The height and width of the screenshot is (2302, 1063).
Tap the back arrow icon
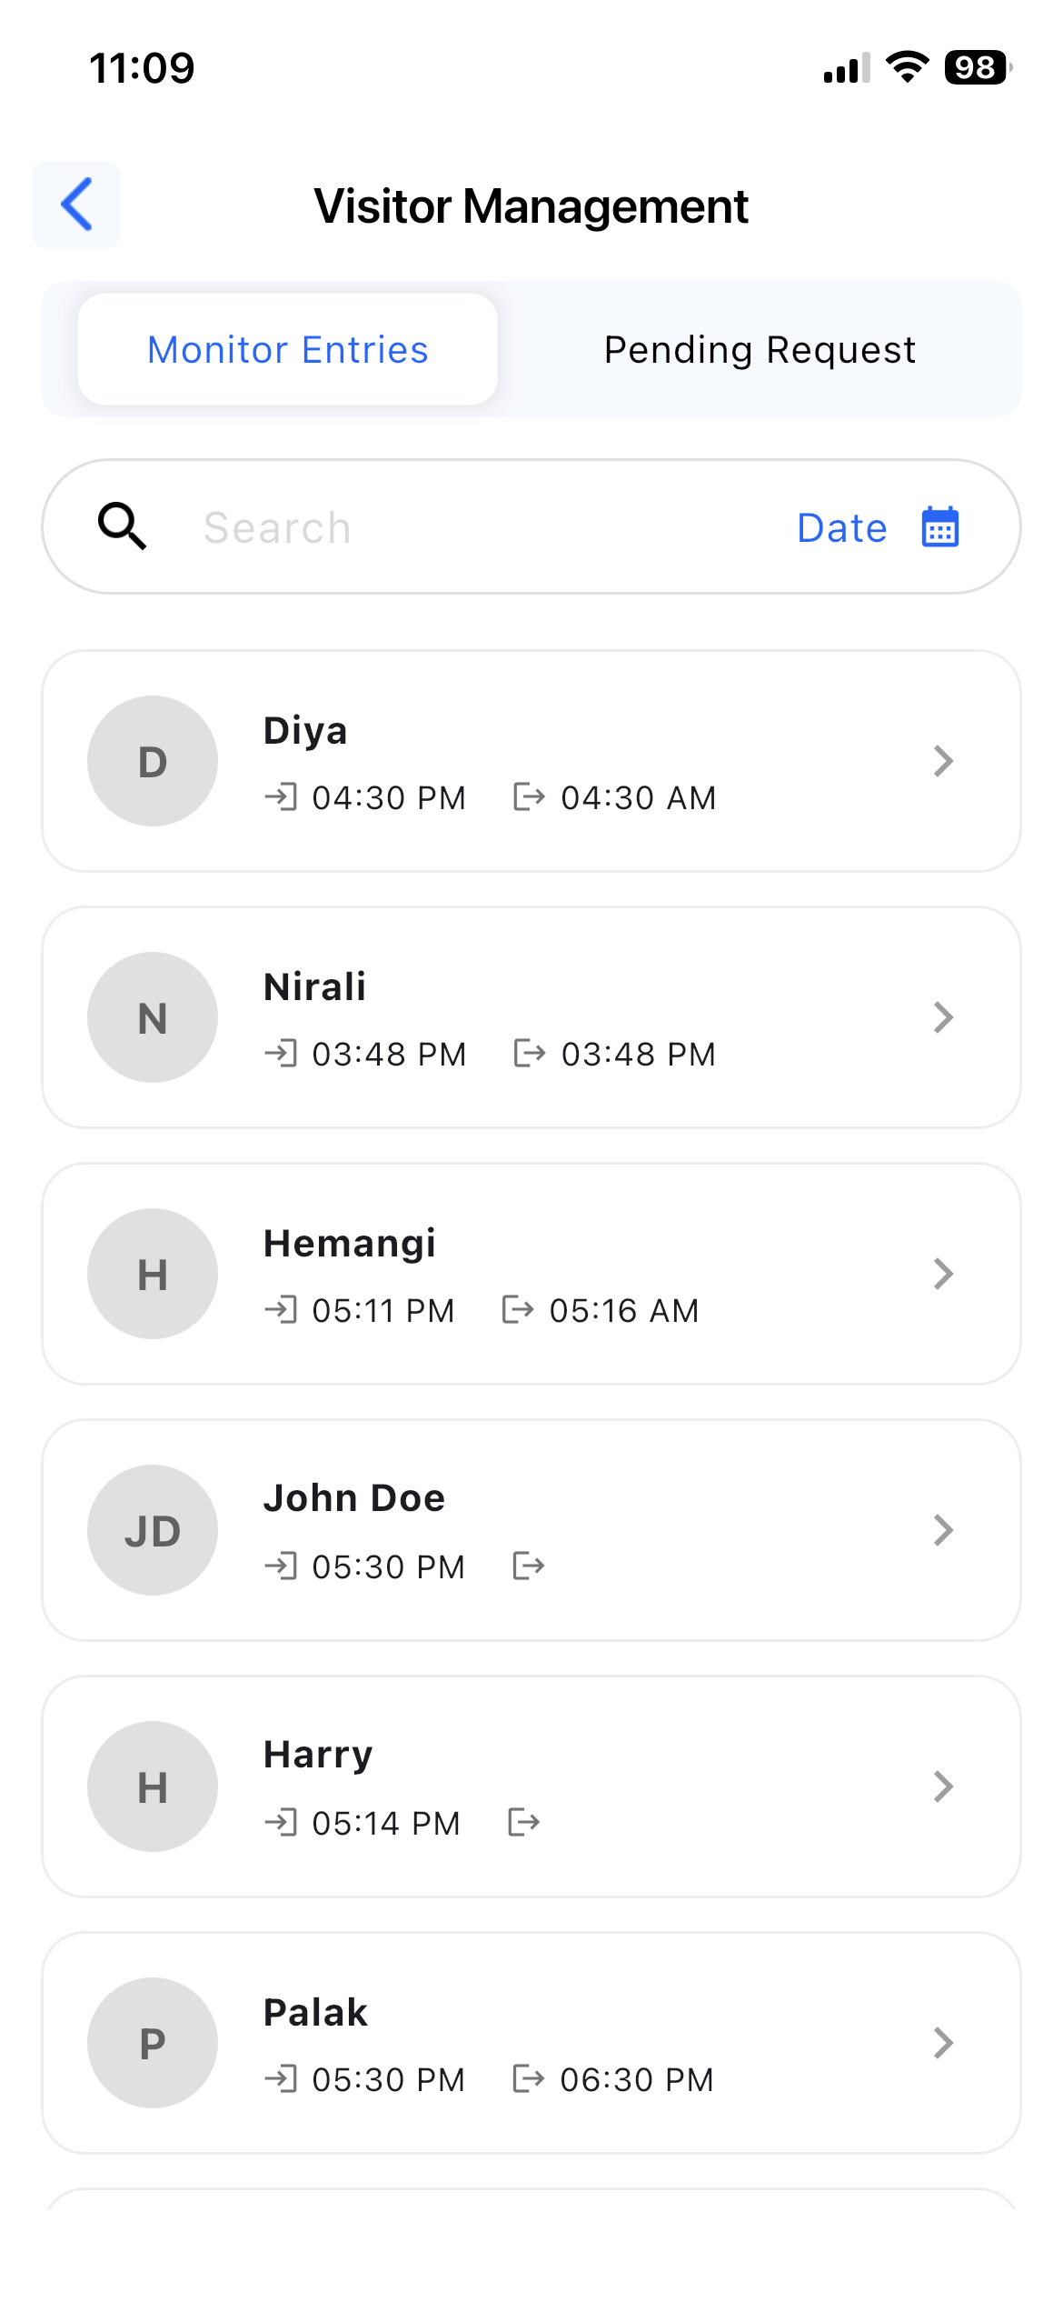coord(76,205)
